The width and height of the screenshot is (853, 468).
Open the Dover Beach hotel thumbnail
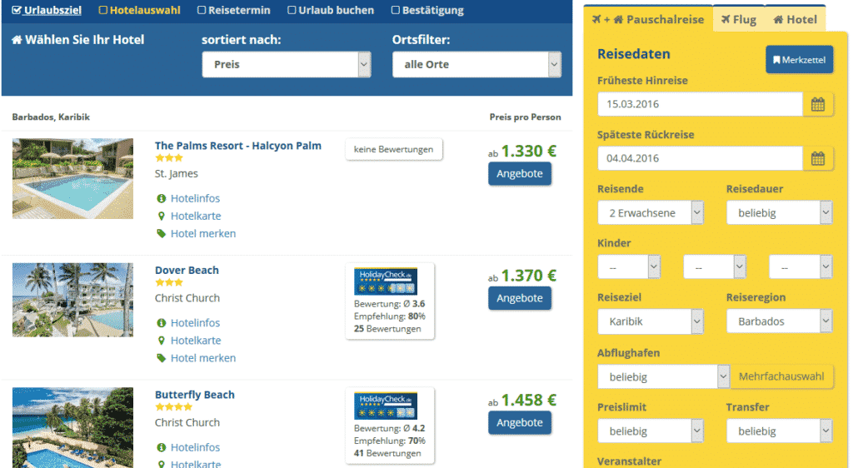(73, 300)
